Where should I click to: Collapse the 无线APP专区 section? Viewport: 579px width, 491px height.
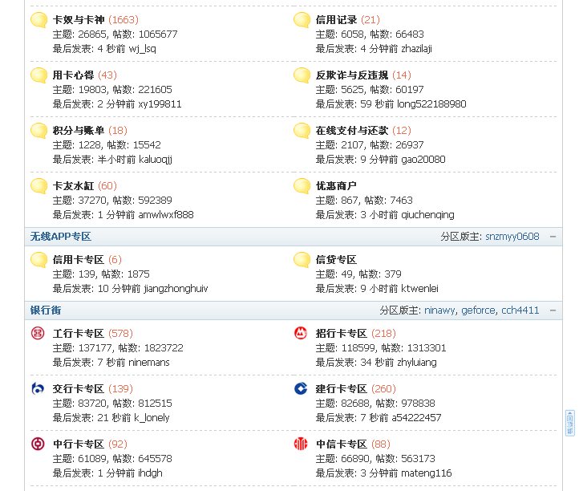coord(553,237)
